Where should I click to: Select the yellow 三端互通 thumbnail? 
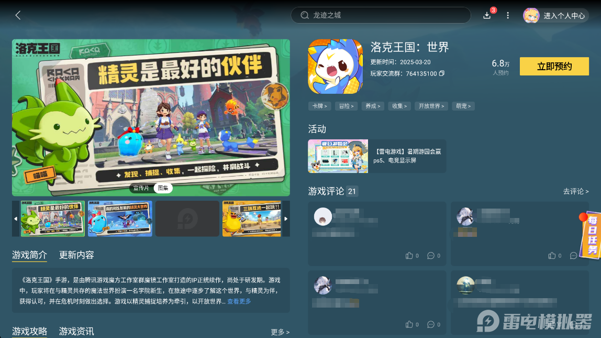(252, 219)
